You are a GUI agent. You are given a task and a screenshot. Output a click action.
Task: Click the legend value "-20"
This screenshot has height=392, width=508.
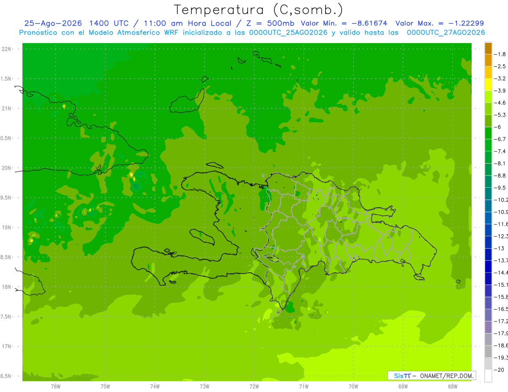pos(500,370)
